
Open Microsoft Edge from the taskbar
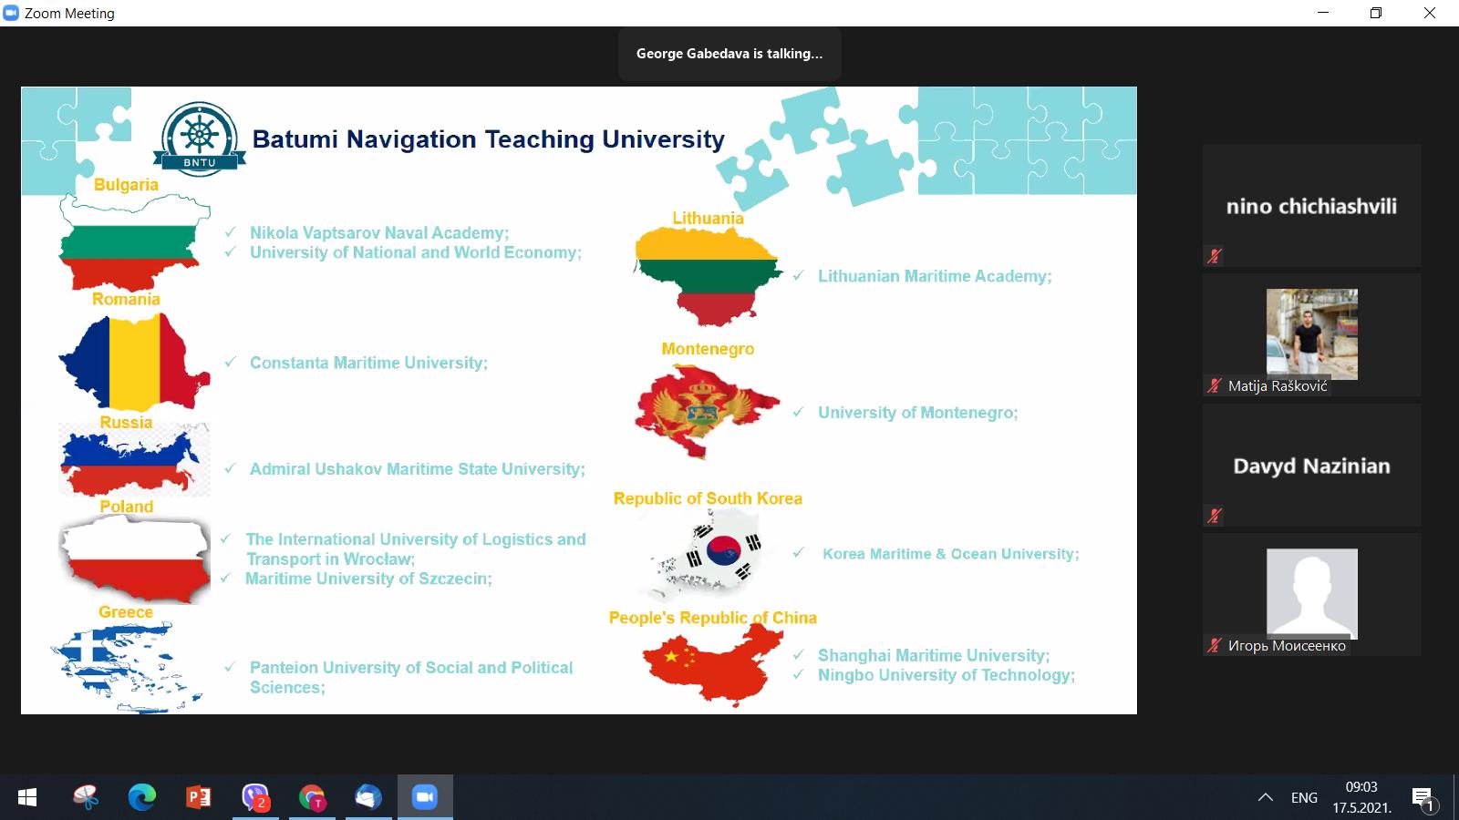(x=142, y=797)
